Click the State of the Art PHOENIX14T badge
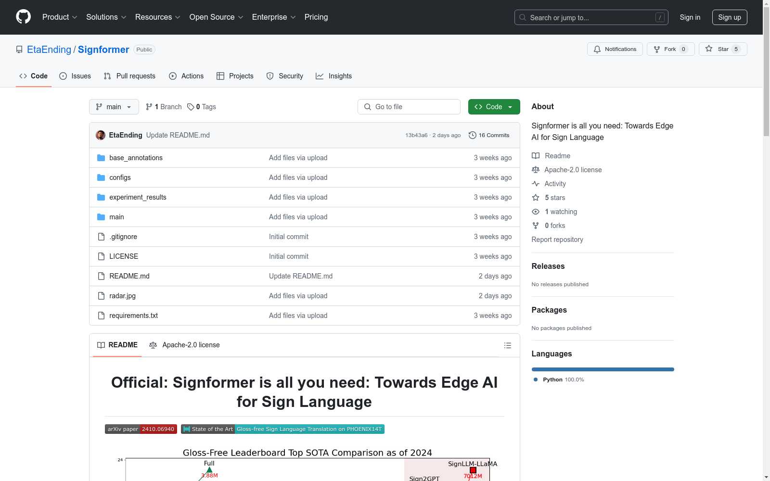This screenshot has width=770, height=481. click(x=282, y=429)
